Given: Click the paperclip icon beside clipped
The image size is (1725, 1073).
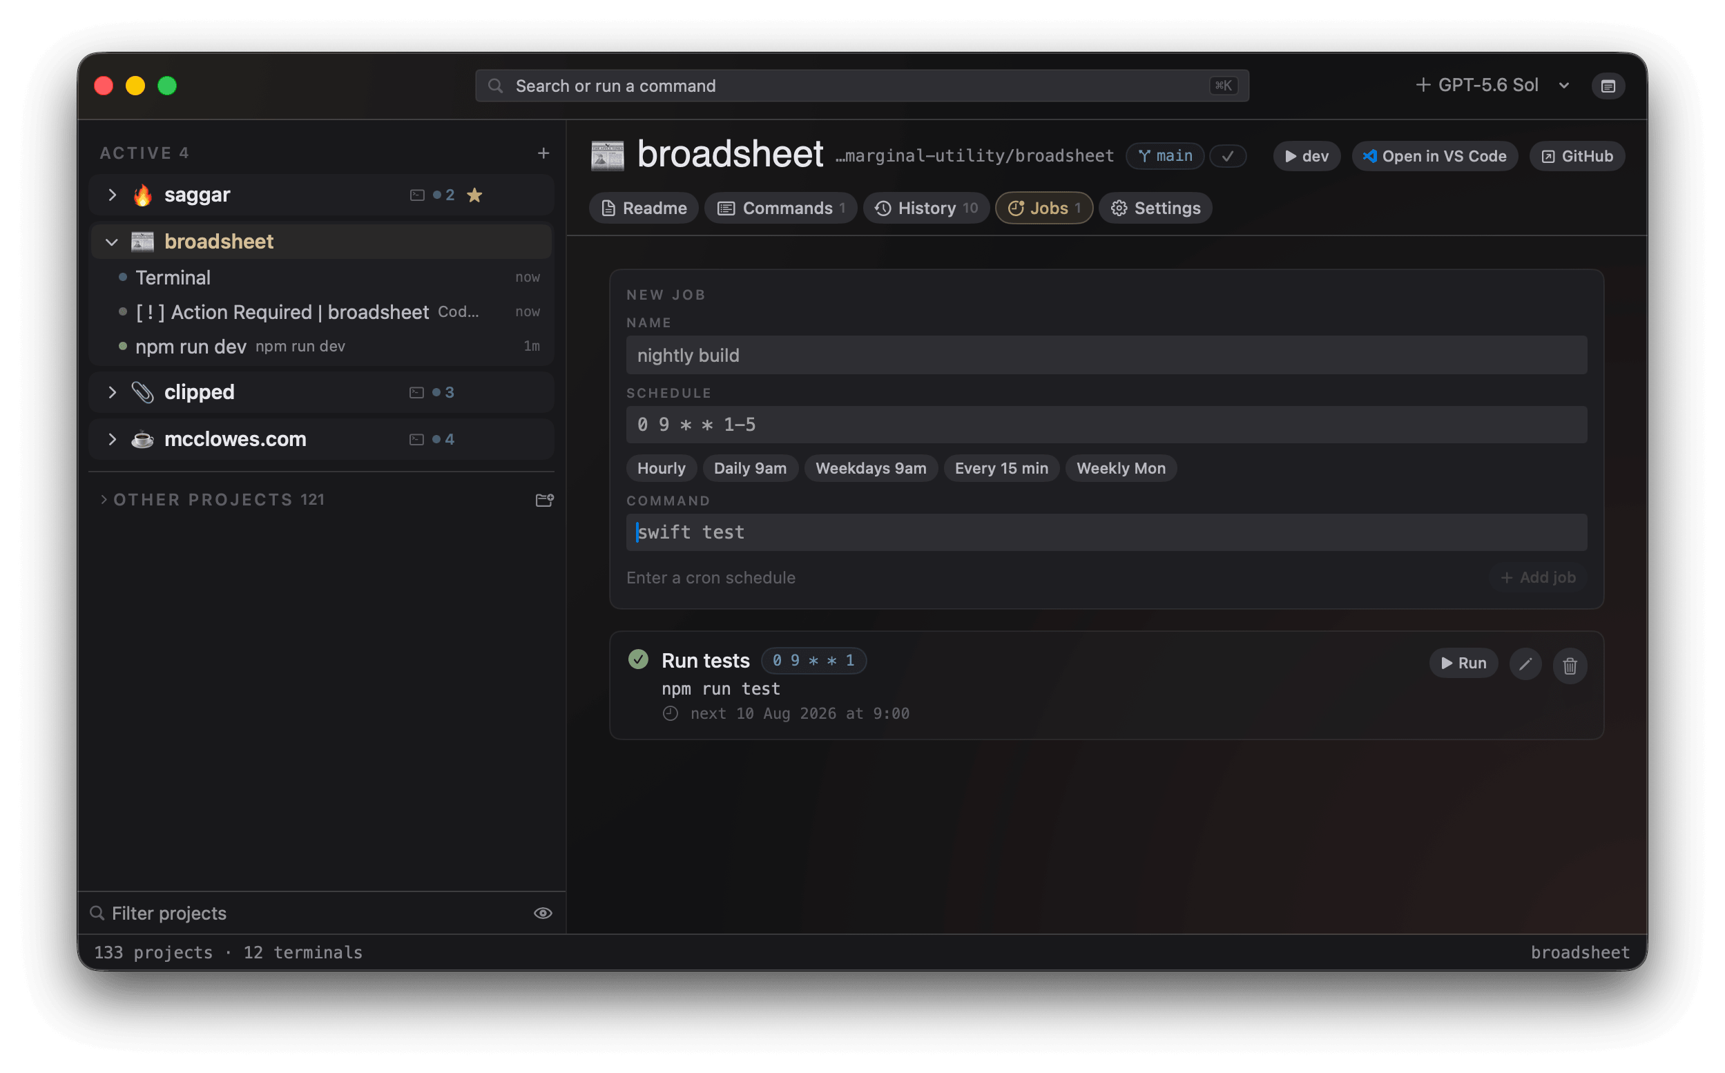Looking at the screenshot, I should 143,392.
